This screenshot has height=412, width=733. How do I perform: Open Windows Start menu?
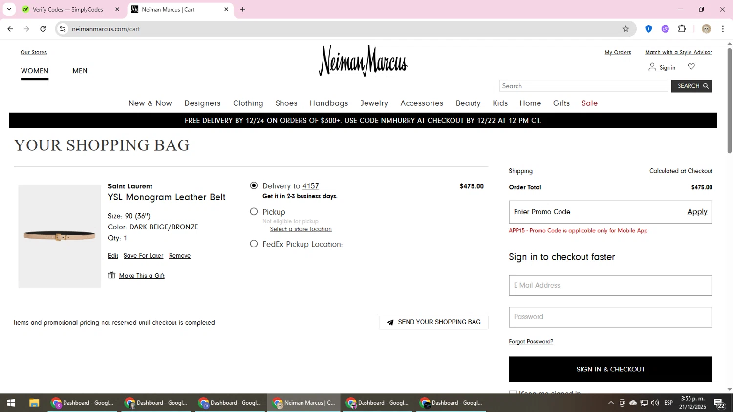coord(11,403)
